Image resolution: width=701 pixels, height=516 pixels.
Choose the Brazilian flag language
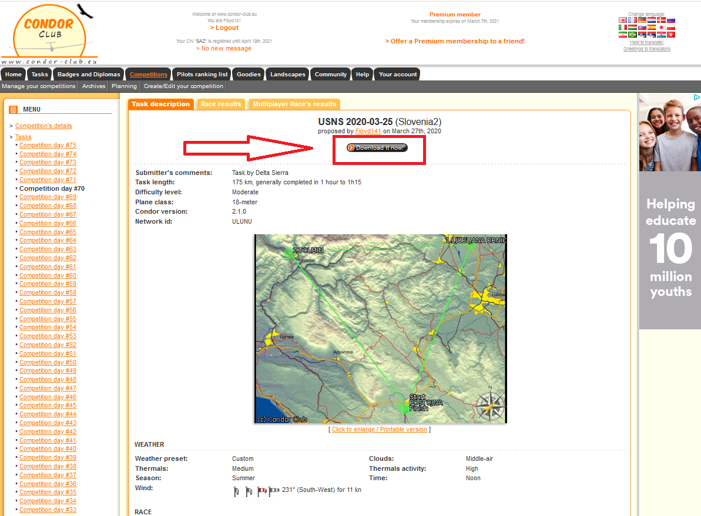pos(632,35)
